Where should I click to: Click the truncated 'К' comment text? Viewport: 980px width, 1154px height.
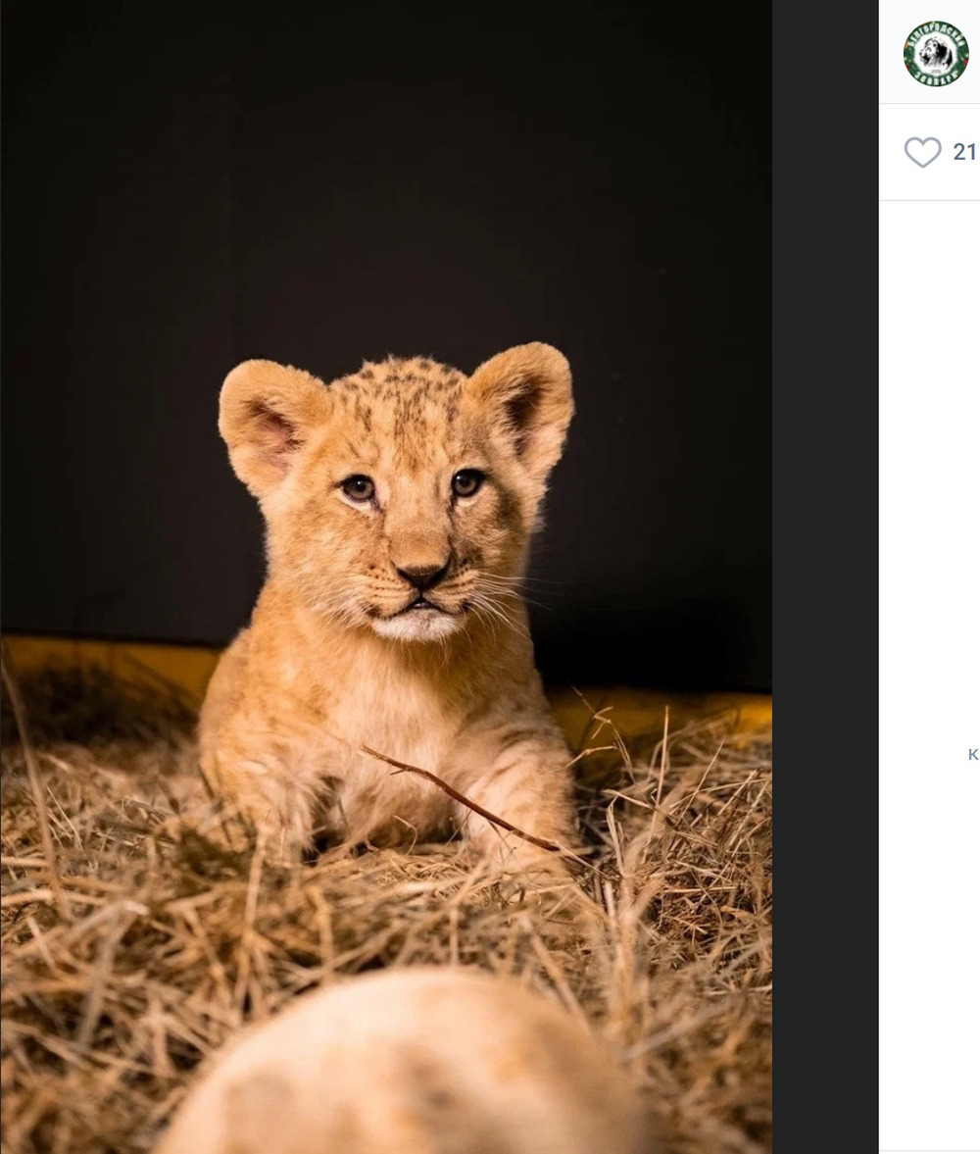point(972,754)
